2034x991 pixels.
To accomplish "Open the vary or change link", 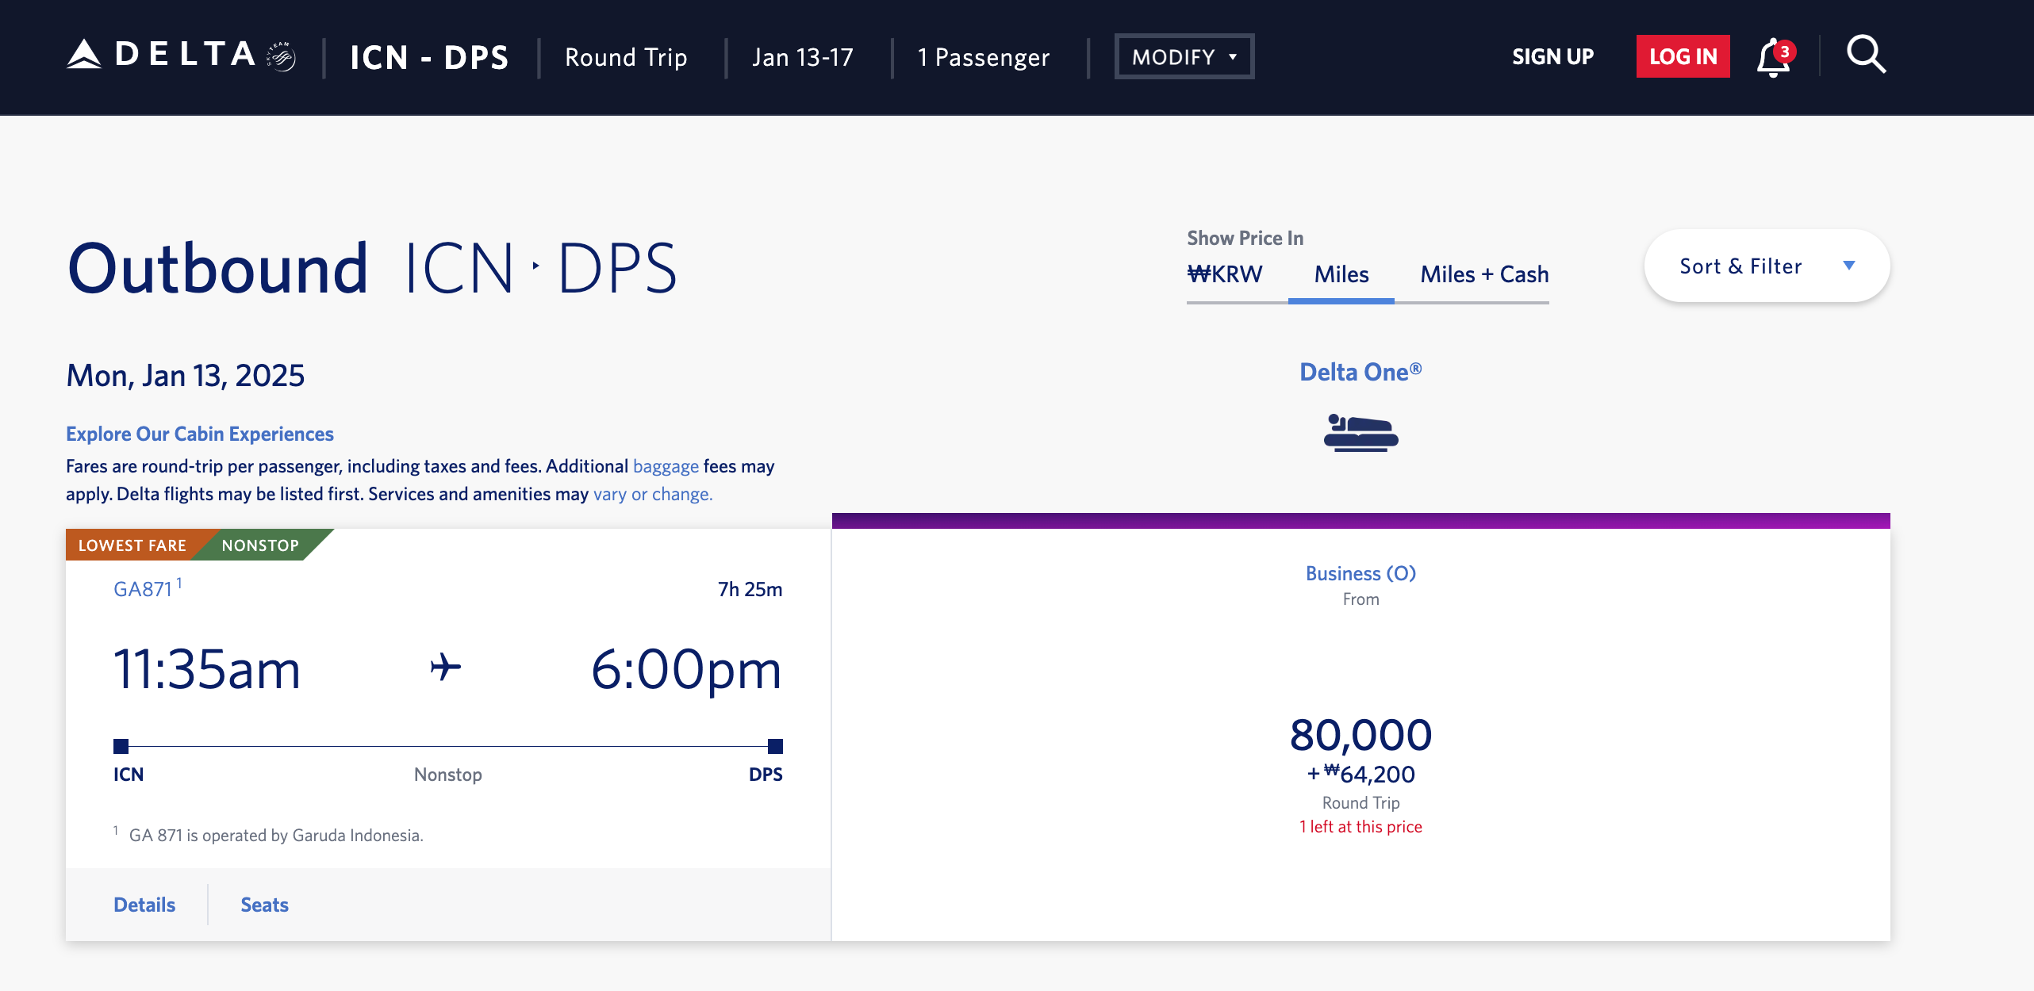I will coord(653,494).
